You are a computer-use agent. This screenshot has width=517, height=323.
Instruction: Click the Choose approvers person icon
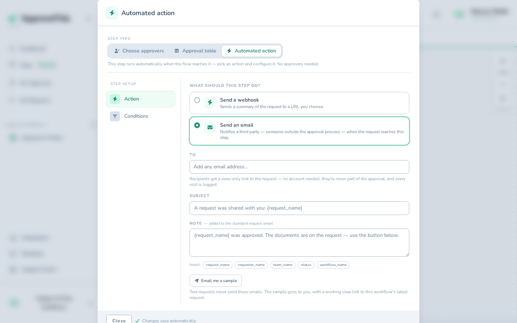tap(117, 51)
